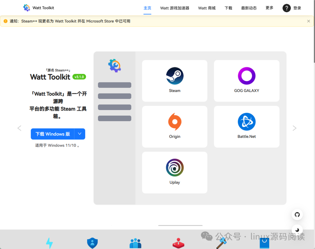Expand download options dropdown arrow
315x249 pixels.
click(x=80, y=134)
